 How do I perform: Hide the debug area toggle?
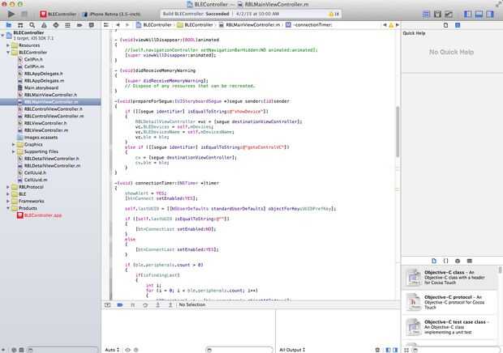pos(107,305)
